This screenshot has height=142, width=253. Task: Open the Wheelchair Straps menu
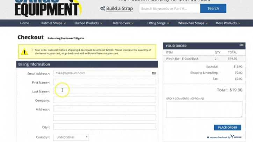pyautogui.click(x=191, y=23)
